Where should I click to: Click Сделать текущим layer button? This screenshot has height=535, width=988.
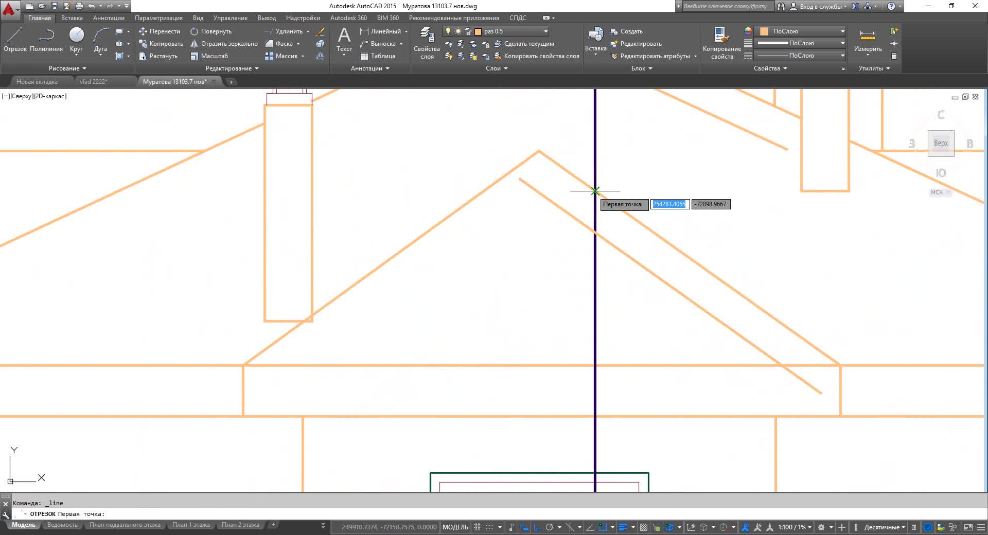[524, 44]
